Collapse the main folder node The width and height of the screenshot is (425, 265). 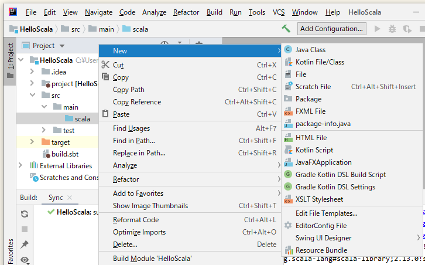pos(44,107)
